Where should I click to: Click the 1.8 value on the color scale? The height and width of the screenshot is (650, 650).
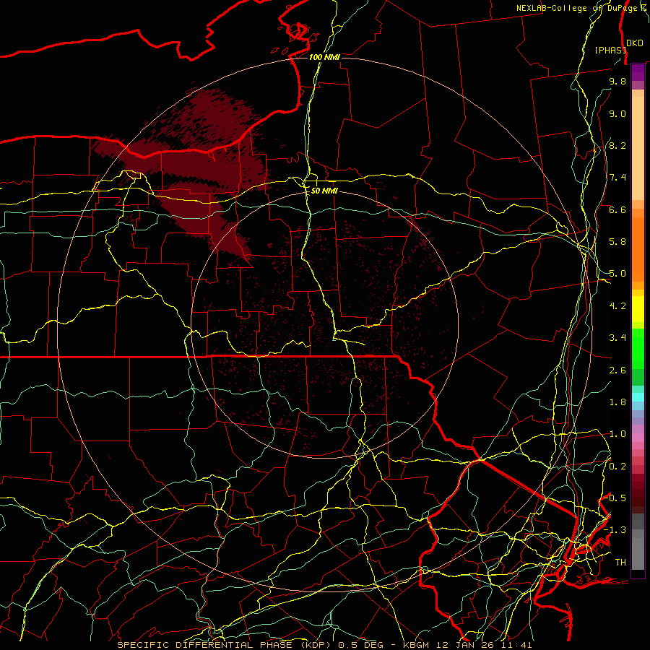tap(617, 402)
